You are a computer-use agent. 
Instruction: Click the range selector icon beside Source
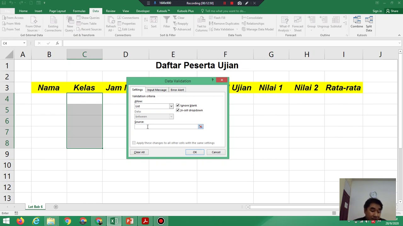click(201, 126)
